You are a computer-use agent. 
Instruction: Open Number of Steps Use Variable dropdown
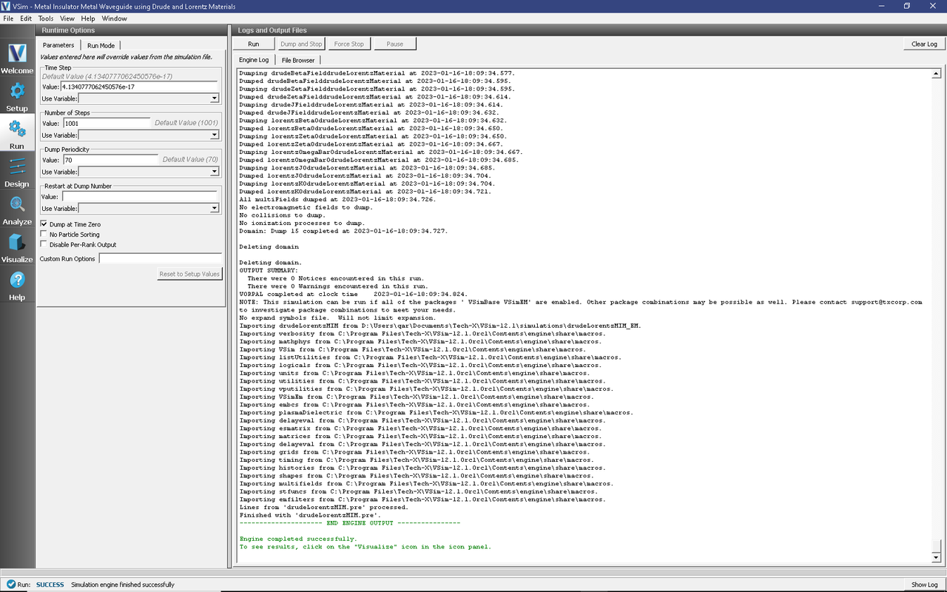[x=149, y=135]
